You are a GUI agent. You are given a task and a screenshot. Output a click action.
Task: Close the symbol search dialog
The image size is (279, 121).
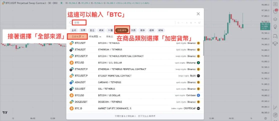[198, 14]
